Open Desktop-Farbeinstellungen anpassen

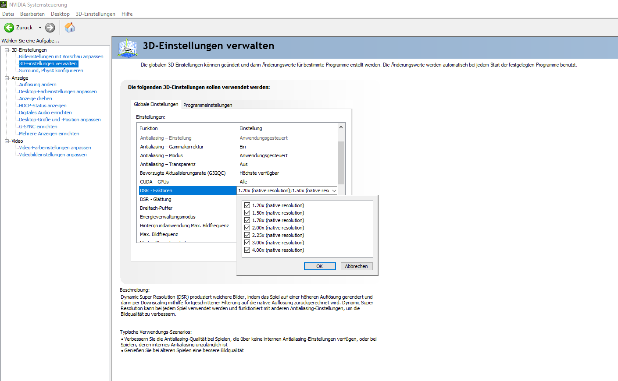tap(58, 92)
